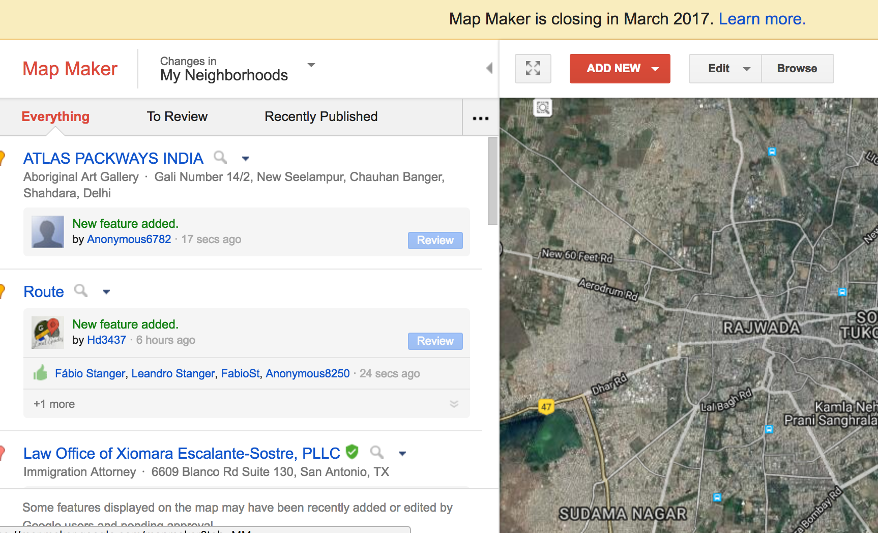Click transit icon above Prani Sanghralaya label
878x533 pixels.
click(769, 429)
